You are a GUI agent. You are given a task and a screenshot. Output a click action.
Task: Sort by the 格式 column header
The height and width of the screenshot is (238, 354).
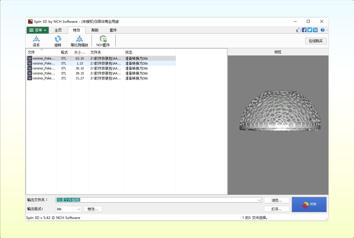(x=64, y=52)
